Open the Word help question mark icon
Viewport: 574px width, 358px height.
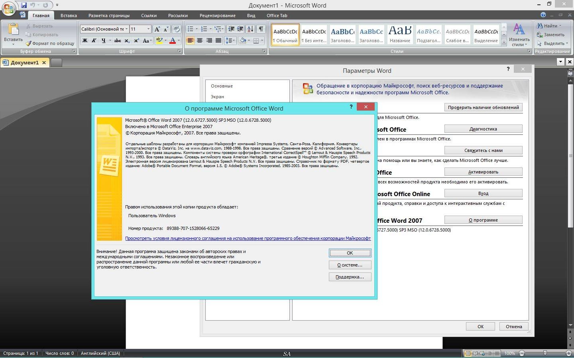(x=543, y=15)
